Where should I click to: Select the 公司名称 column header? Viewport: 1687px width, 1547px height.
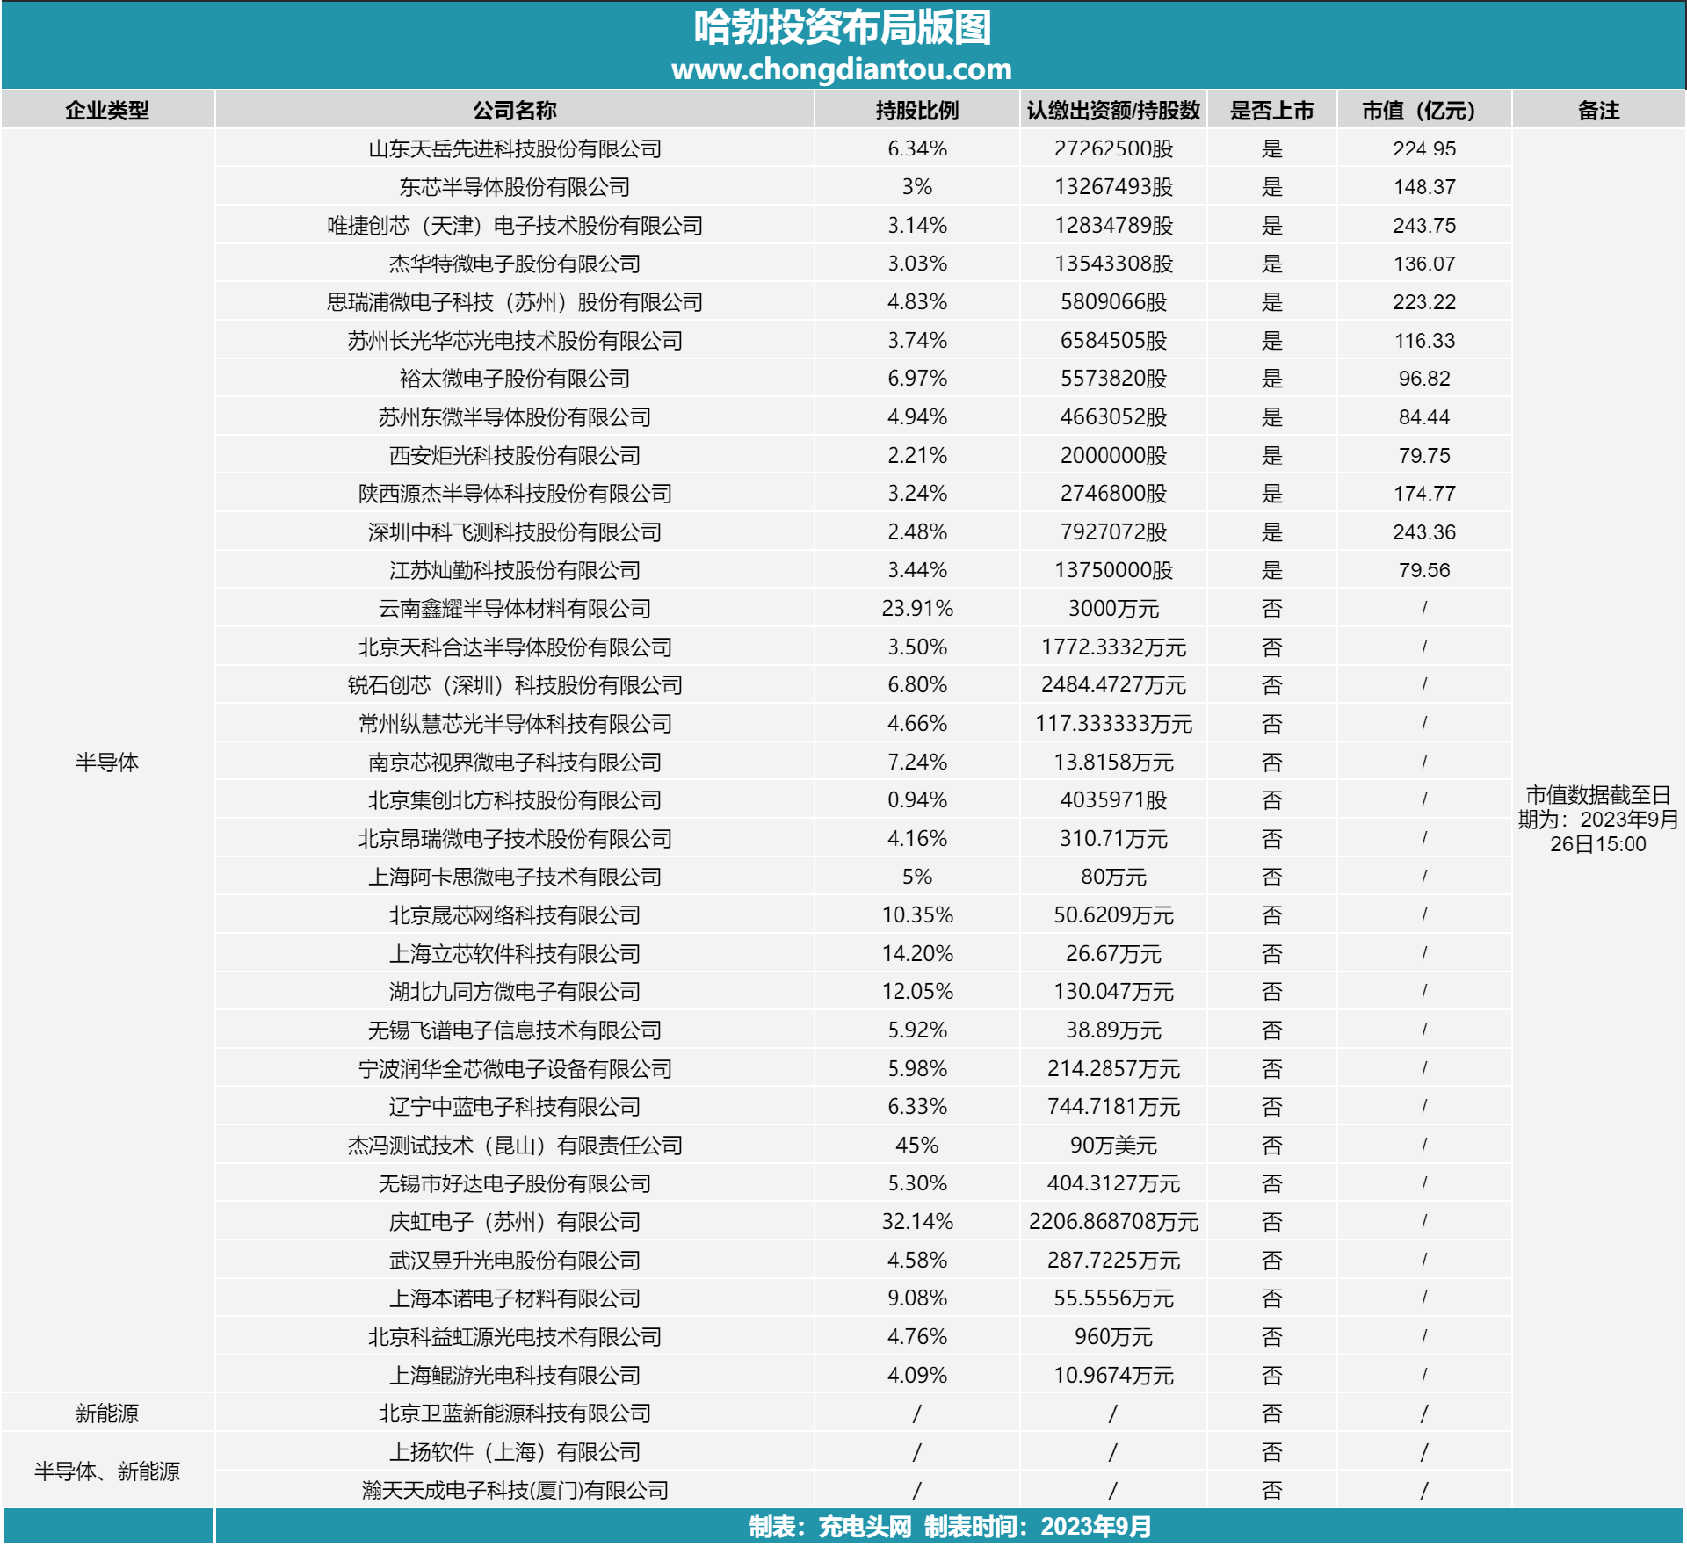[515, 111]
